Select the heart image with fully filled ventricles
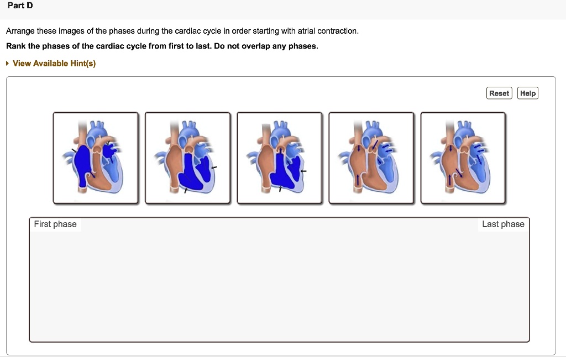Viewport: 566px width, 357px height. pyautogui.click(x=187, y=158)
